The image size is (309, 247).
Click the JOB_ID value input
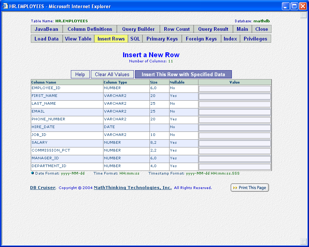pos(235,136)
